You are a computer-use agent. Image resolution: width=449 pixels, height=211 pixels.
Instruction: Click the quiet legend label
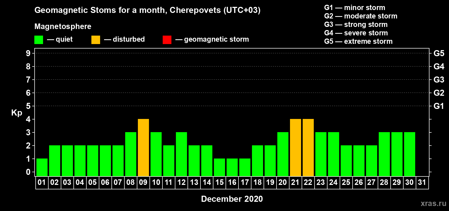(64, 39)
